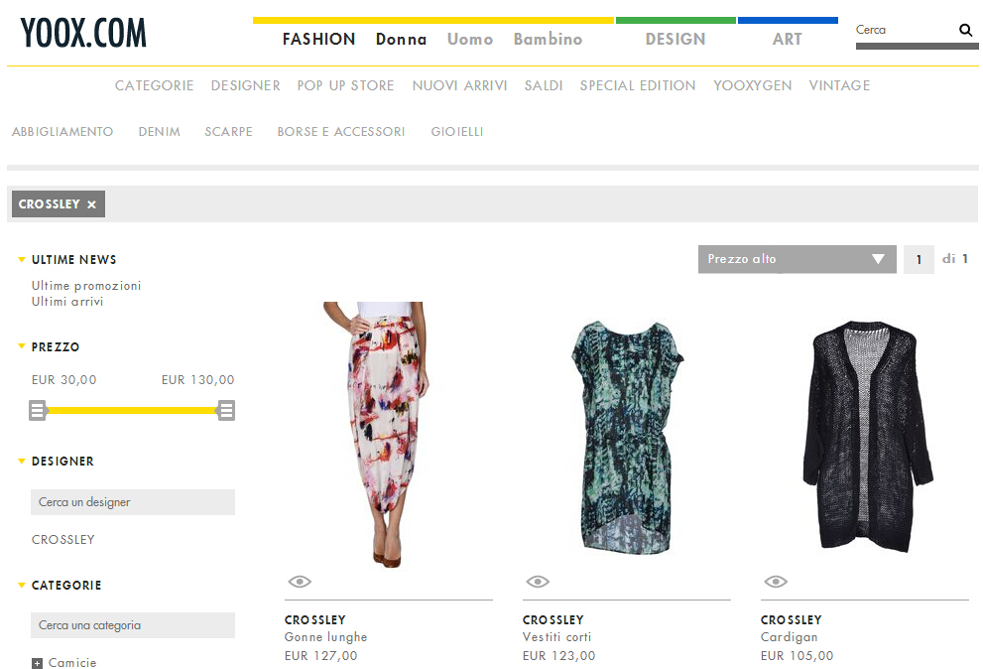
Task: Click the Cardigan product title
Action: coord(790,637)
